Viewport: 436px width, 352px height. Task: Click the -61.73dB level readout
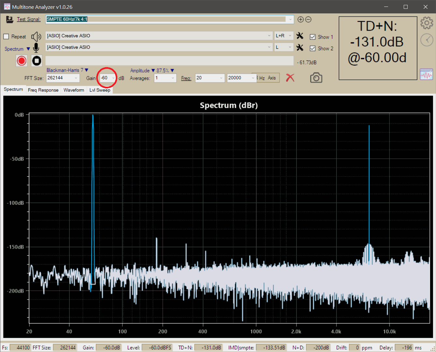(x=307, y=62)
